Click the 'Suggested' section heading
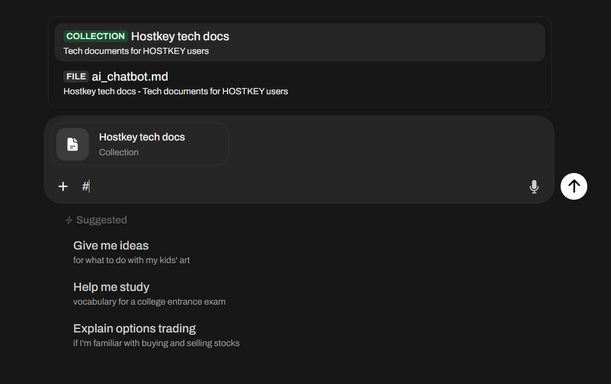 pyautogui.click(x=101, y=220)
